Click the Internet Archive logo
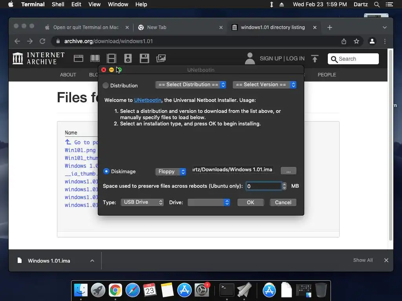 (38, 58)
